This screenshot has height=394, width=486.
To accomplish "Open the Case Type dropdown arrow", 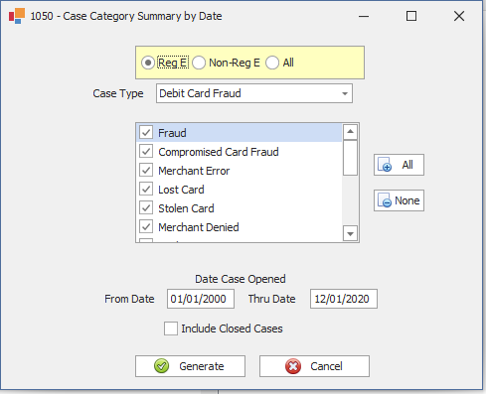I will click(x=345, y=93).
